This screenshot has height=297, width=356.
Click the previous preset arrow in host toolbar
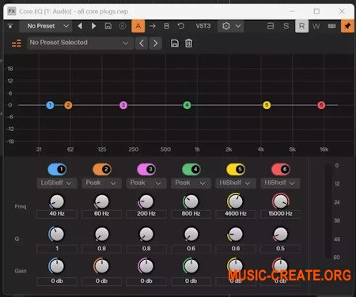80,26
